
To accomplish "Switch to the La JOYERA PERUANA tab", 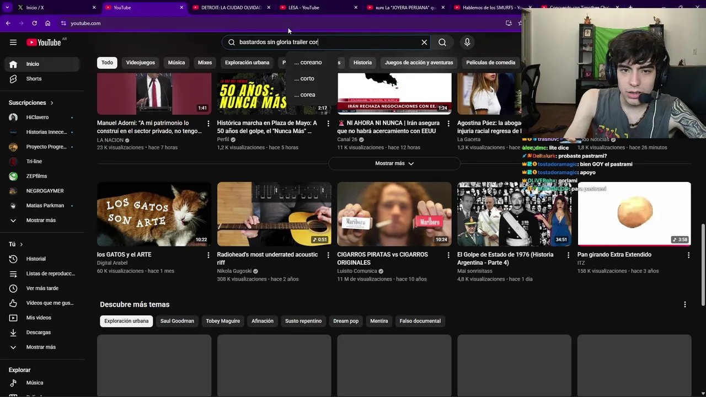I will 406,8.
